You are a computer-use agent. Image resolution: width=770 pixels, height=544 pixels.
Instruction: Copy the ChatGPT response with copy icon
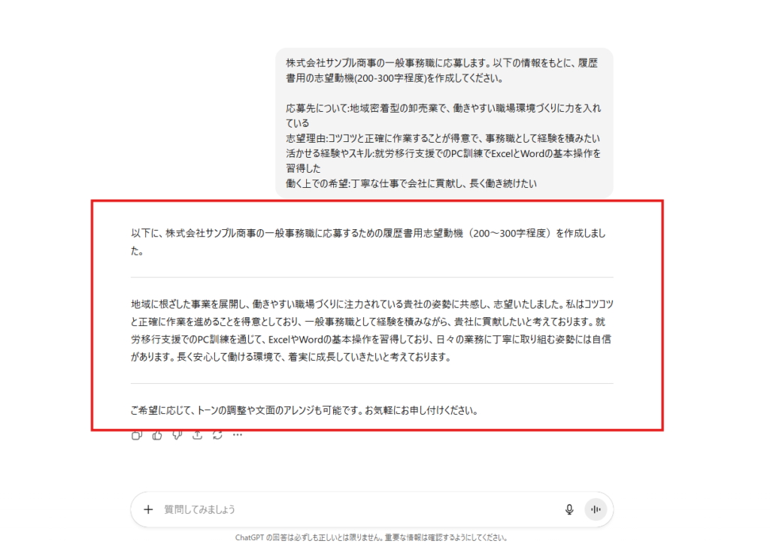(x=137, y=434)
